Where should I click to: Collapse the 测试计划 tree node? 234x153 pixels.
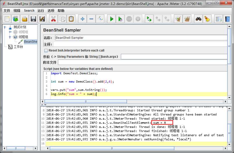5,27
